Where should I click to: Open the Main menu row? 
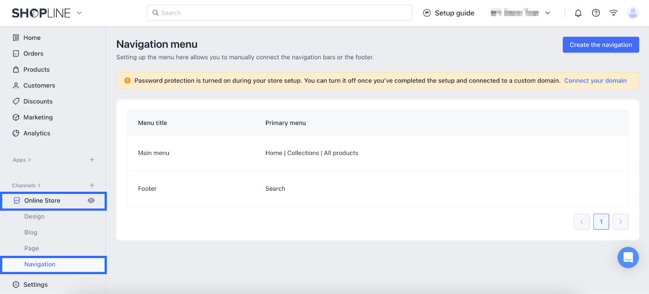click(x=378, y=153)
